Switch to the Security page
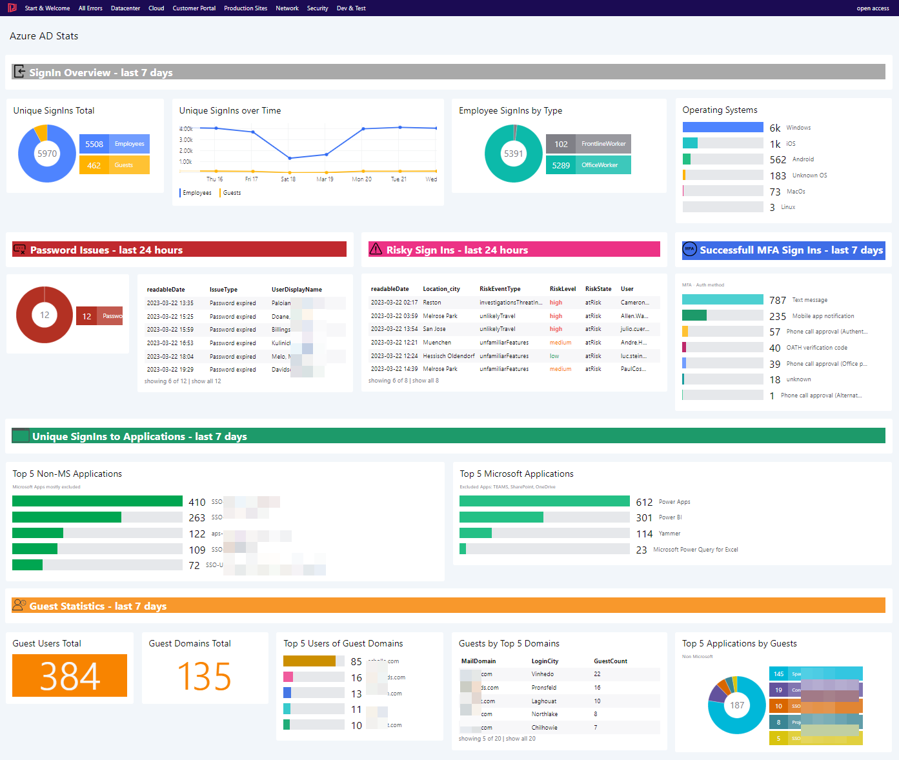The width and height of the screenshot is (899, 760). pyautogui.click(x=318, y=8)
